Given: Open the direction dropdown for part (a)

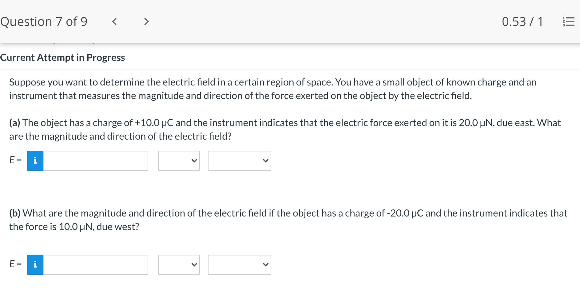Looking at the screenshot, I should 239,161.
